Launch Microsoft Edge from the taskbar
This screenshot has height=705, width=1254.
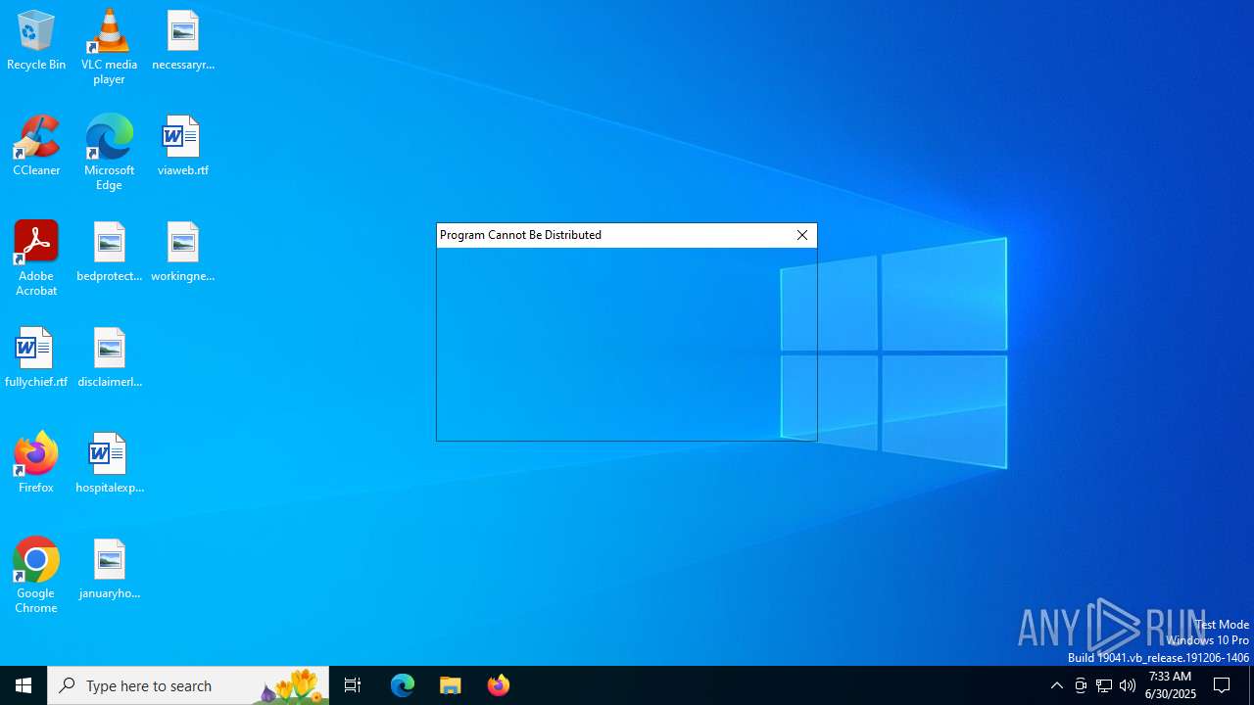click(403, 685)
